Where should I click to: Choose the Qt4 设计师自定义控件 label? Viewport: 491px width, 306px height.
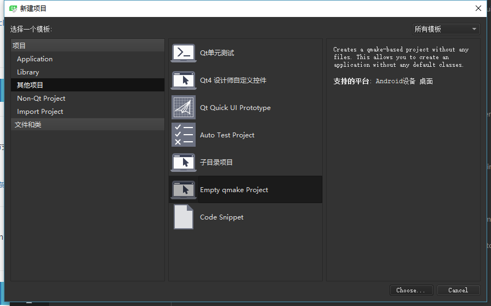tap(233, 80)
